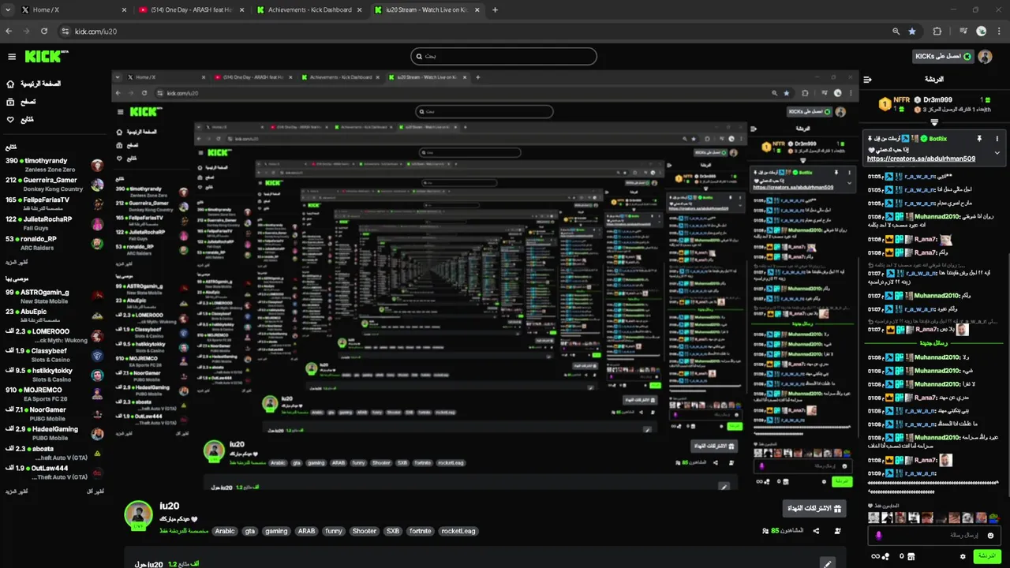
Task: Click the rocketLeag stream tag
Action: pos(458,531)
